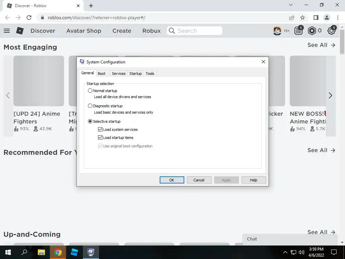This screenshot has width=345, height=259.
Task: See All Most Engaging games
Action: pyautogui.click(x=321, y=45)
